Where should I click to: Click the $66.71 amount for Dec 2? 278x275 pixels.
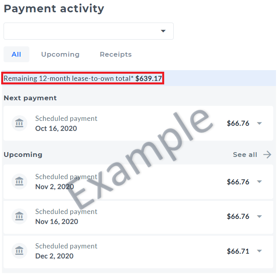[x=238, y=251]
